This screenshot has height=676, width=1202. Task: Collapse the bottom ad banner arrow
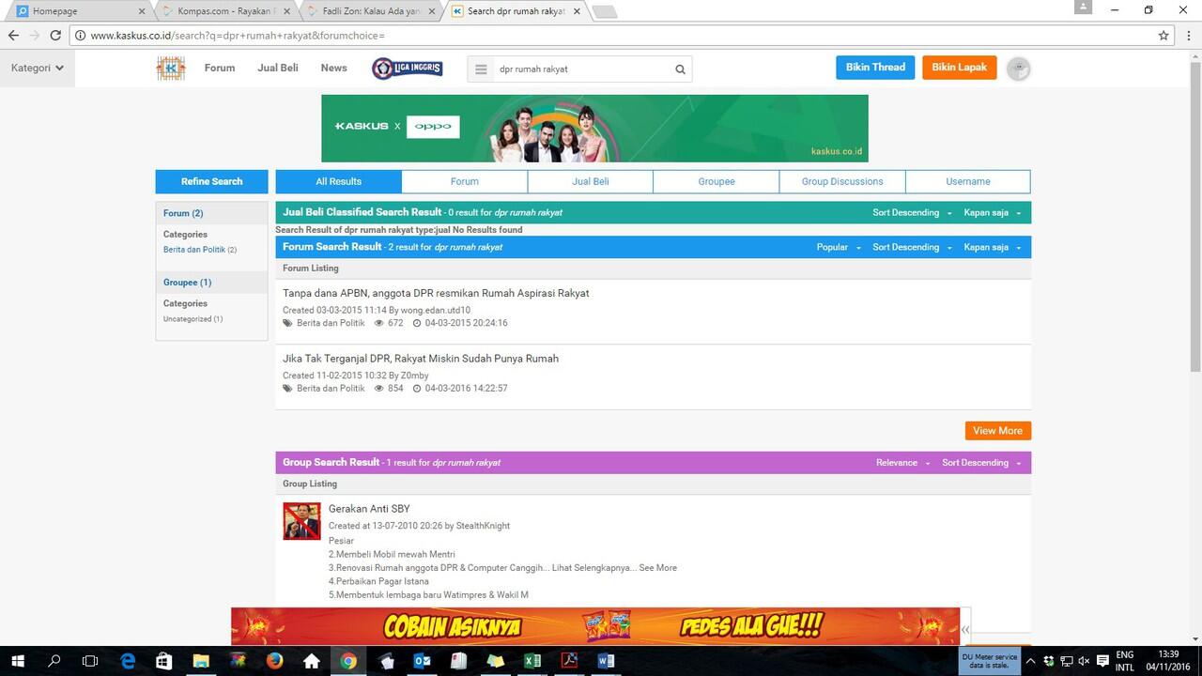[x=965, y=629]
